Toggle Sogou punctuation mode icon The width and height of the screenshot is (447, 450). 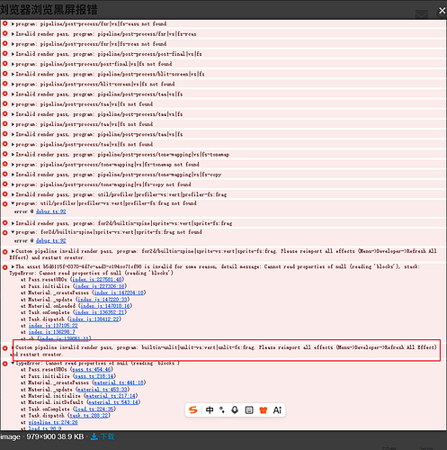point(222,409)
